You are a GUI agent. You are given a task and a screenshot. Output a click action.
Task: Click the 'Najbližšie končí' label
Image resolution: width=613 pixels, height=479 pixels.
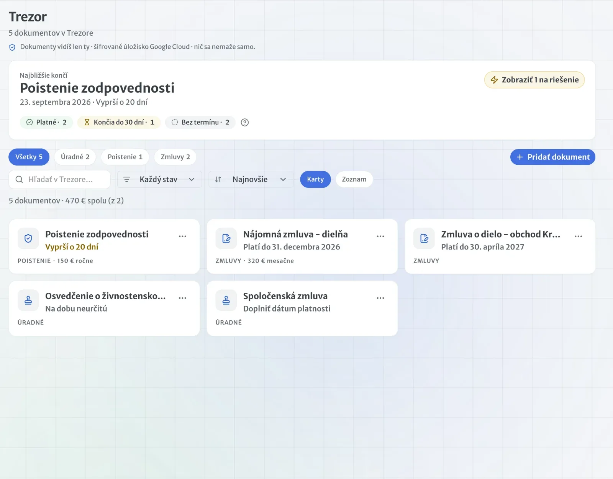pos(44,75)
